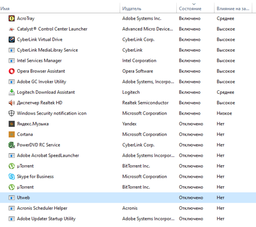
Task: Click publisher Realtek Semiconductor
Action: (x=145, y=103)
